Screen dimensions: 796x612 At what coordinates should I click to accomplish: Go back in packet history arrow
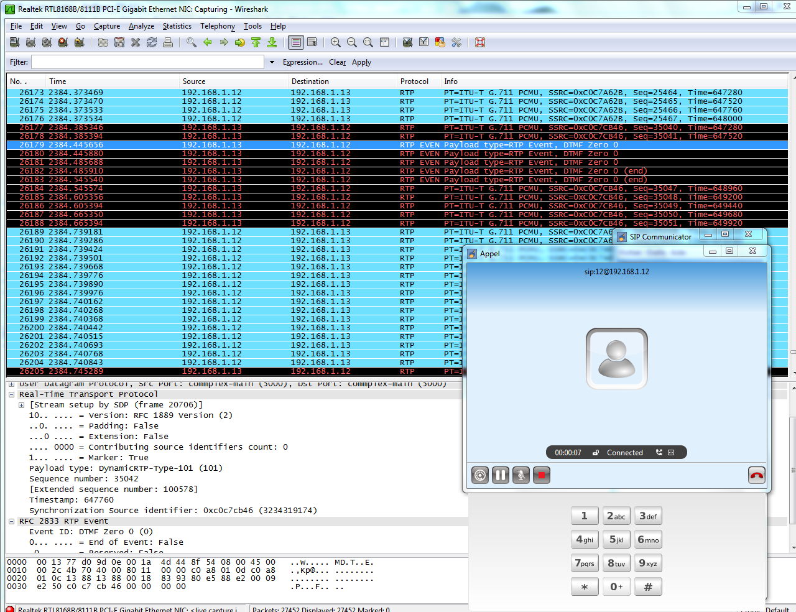(x=208, y=42)
